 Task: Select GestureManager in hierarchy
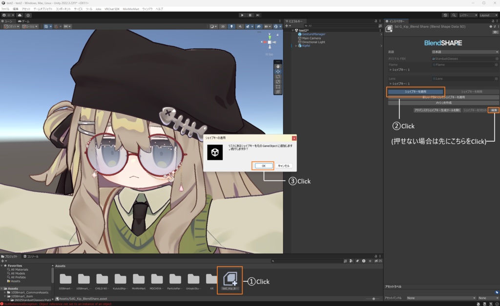[x=313, y=34]
